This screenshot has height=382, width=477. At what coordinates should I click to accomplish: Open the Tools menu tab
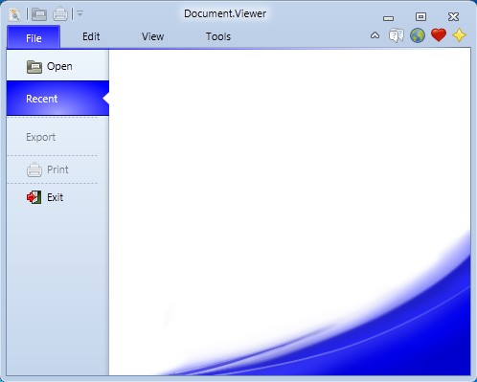[218, 36]
